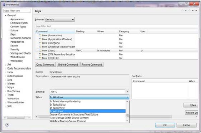Expand the Java tree node

pos(6,80)
